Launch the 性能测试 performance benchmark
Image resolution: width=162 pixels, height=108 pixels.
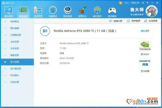(x=53, y=12)
